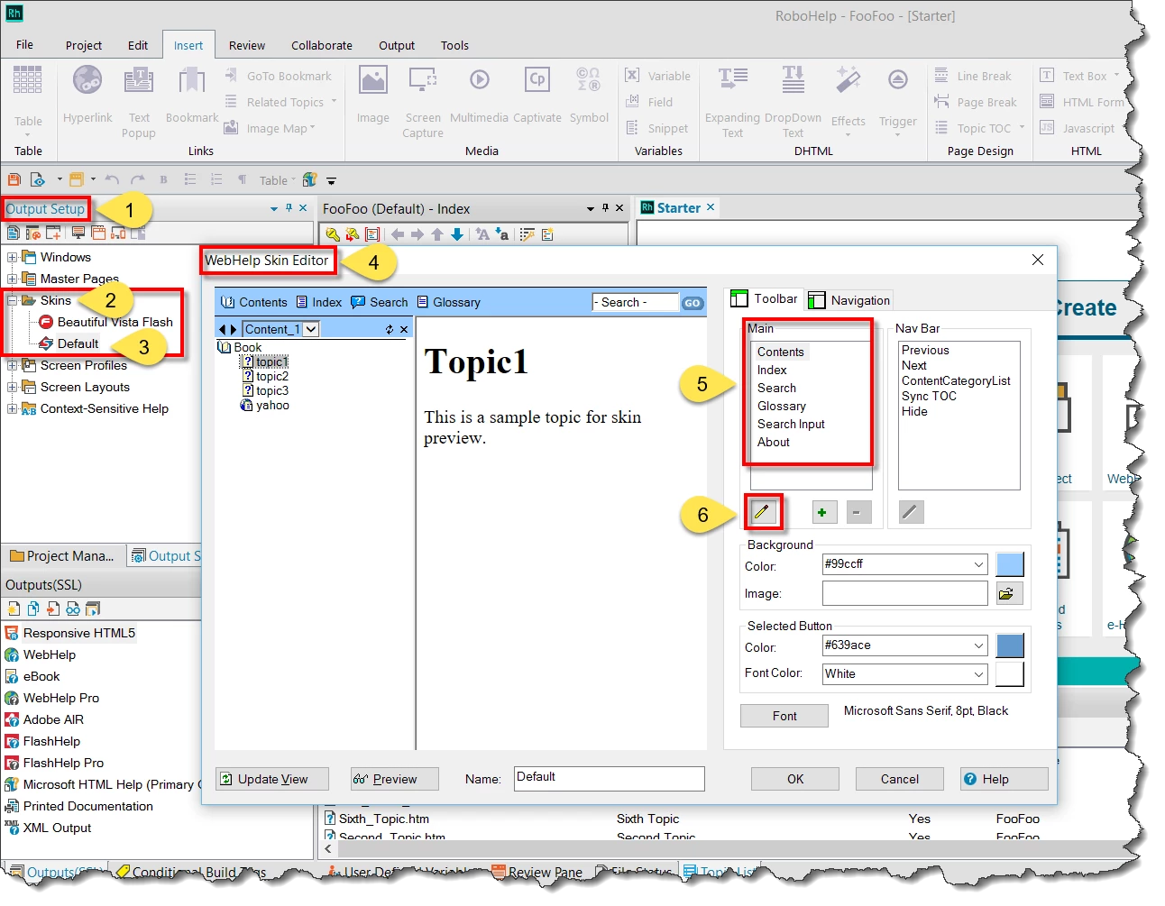Edit the selected Main toolbar item (pencil)
Viewport: 1165px width, 906px height.
pyautogui.click(x=762, y=512)
